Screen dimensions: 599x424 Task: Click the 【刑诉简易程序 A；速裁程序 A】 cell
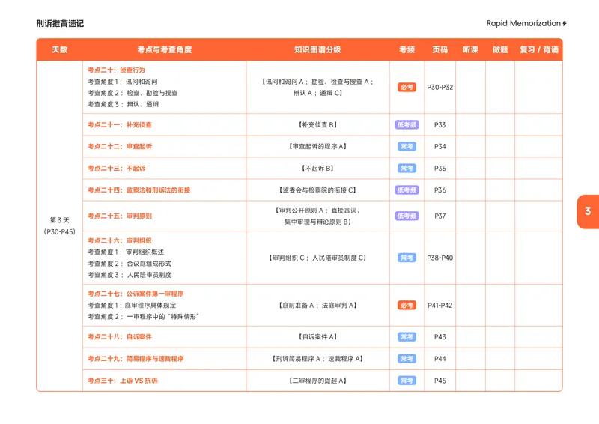(317, 359)
